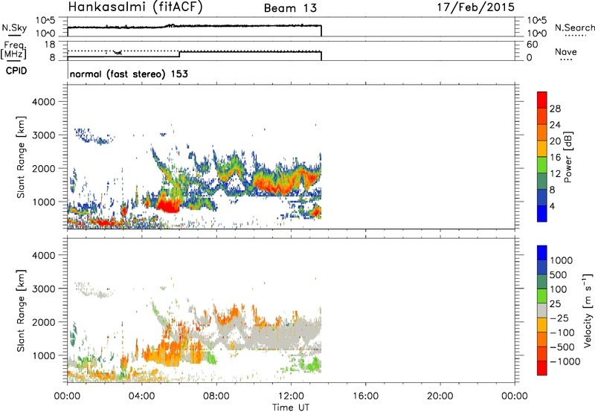Click the 08:00 time tick label
Viewport: 595px width, 412px height.
pyautogui.click(x=216, y=396)
